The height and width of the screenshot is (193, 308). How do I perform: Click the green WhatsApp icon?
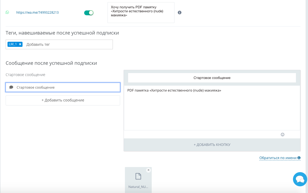point(7,12)
